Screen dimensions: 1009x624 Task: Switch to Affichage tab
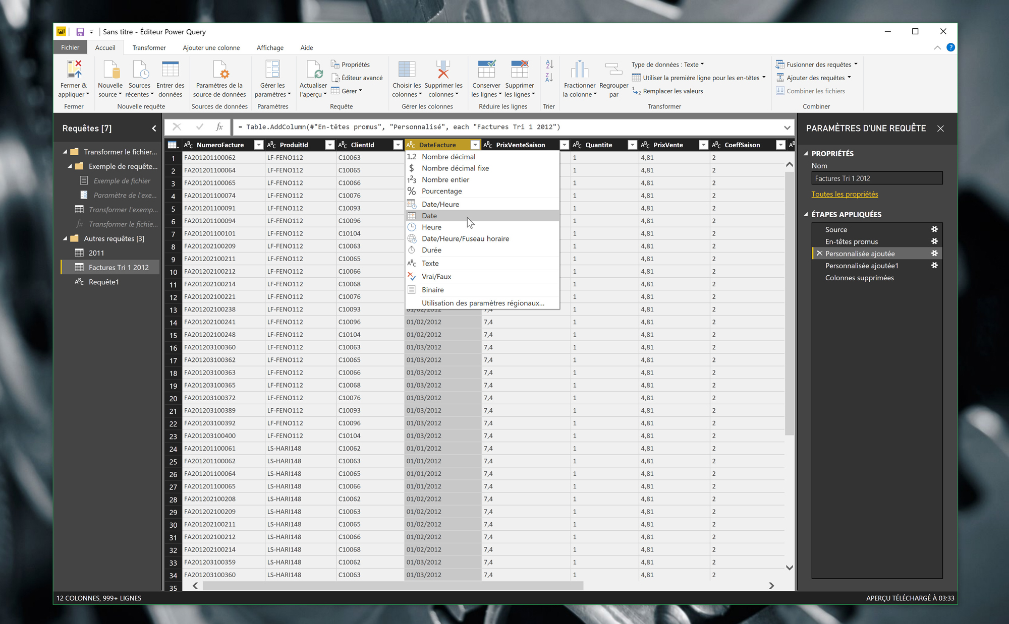click(270, 48)
